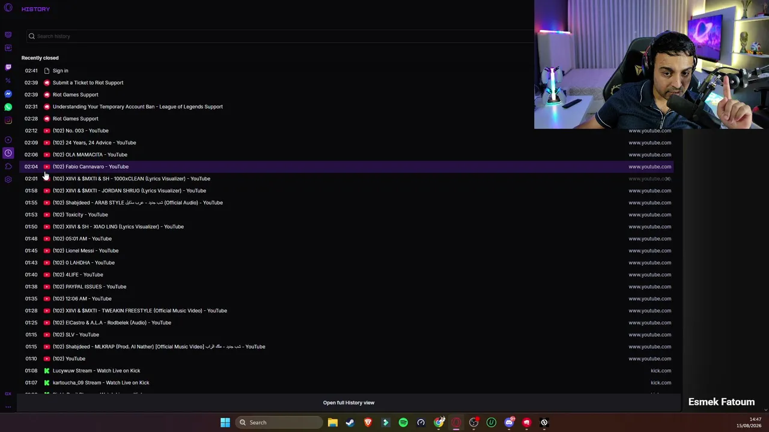The width and height of the screenshot is (769, 432).
Task: Click the Kick favicon on Lucywuw Stream row
Action: 47,371
